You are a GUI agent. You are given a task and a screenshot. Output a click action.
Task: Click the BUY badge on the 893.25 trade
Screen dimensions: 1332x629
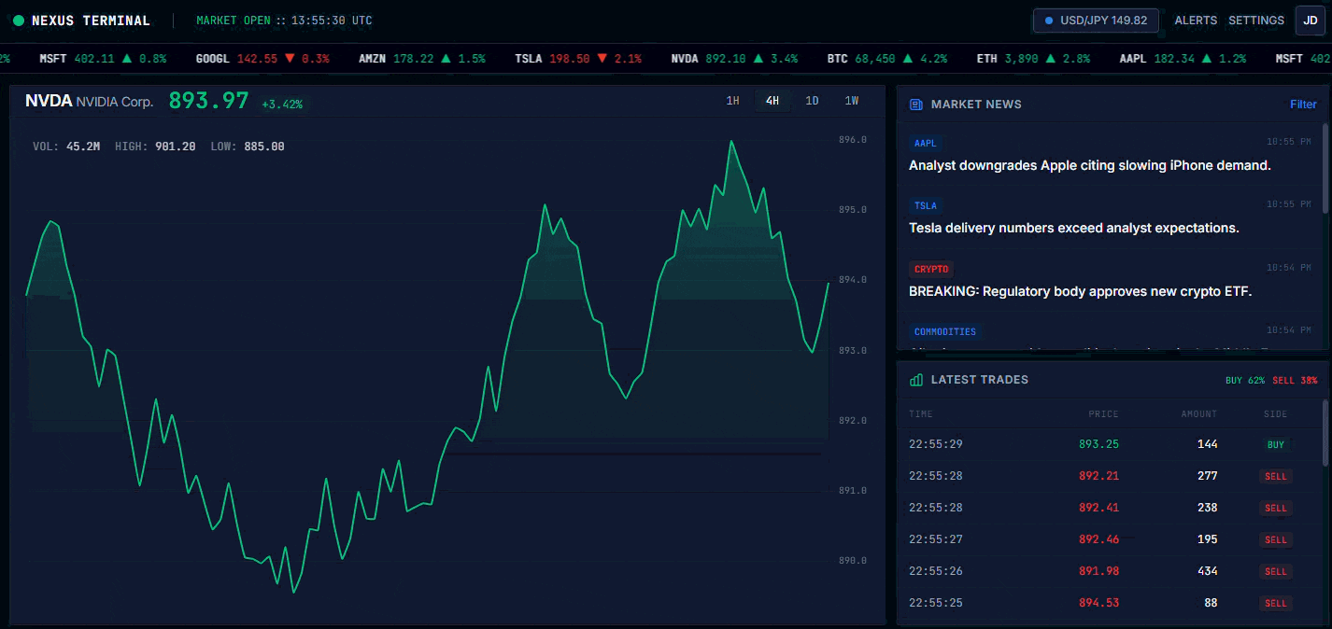point(1275,445)
